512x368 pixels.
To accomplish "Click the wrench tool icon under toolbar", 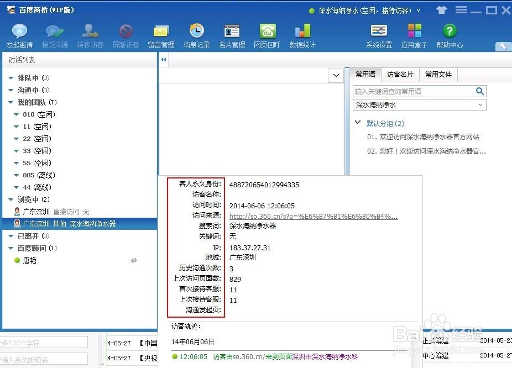I will [503, 46].
